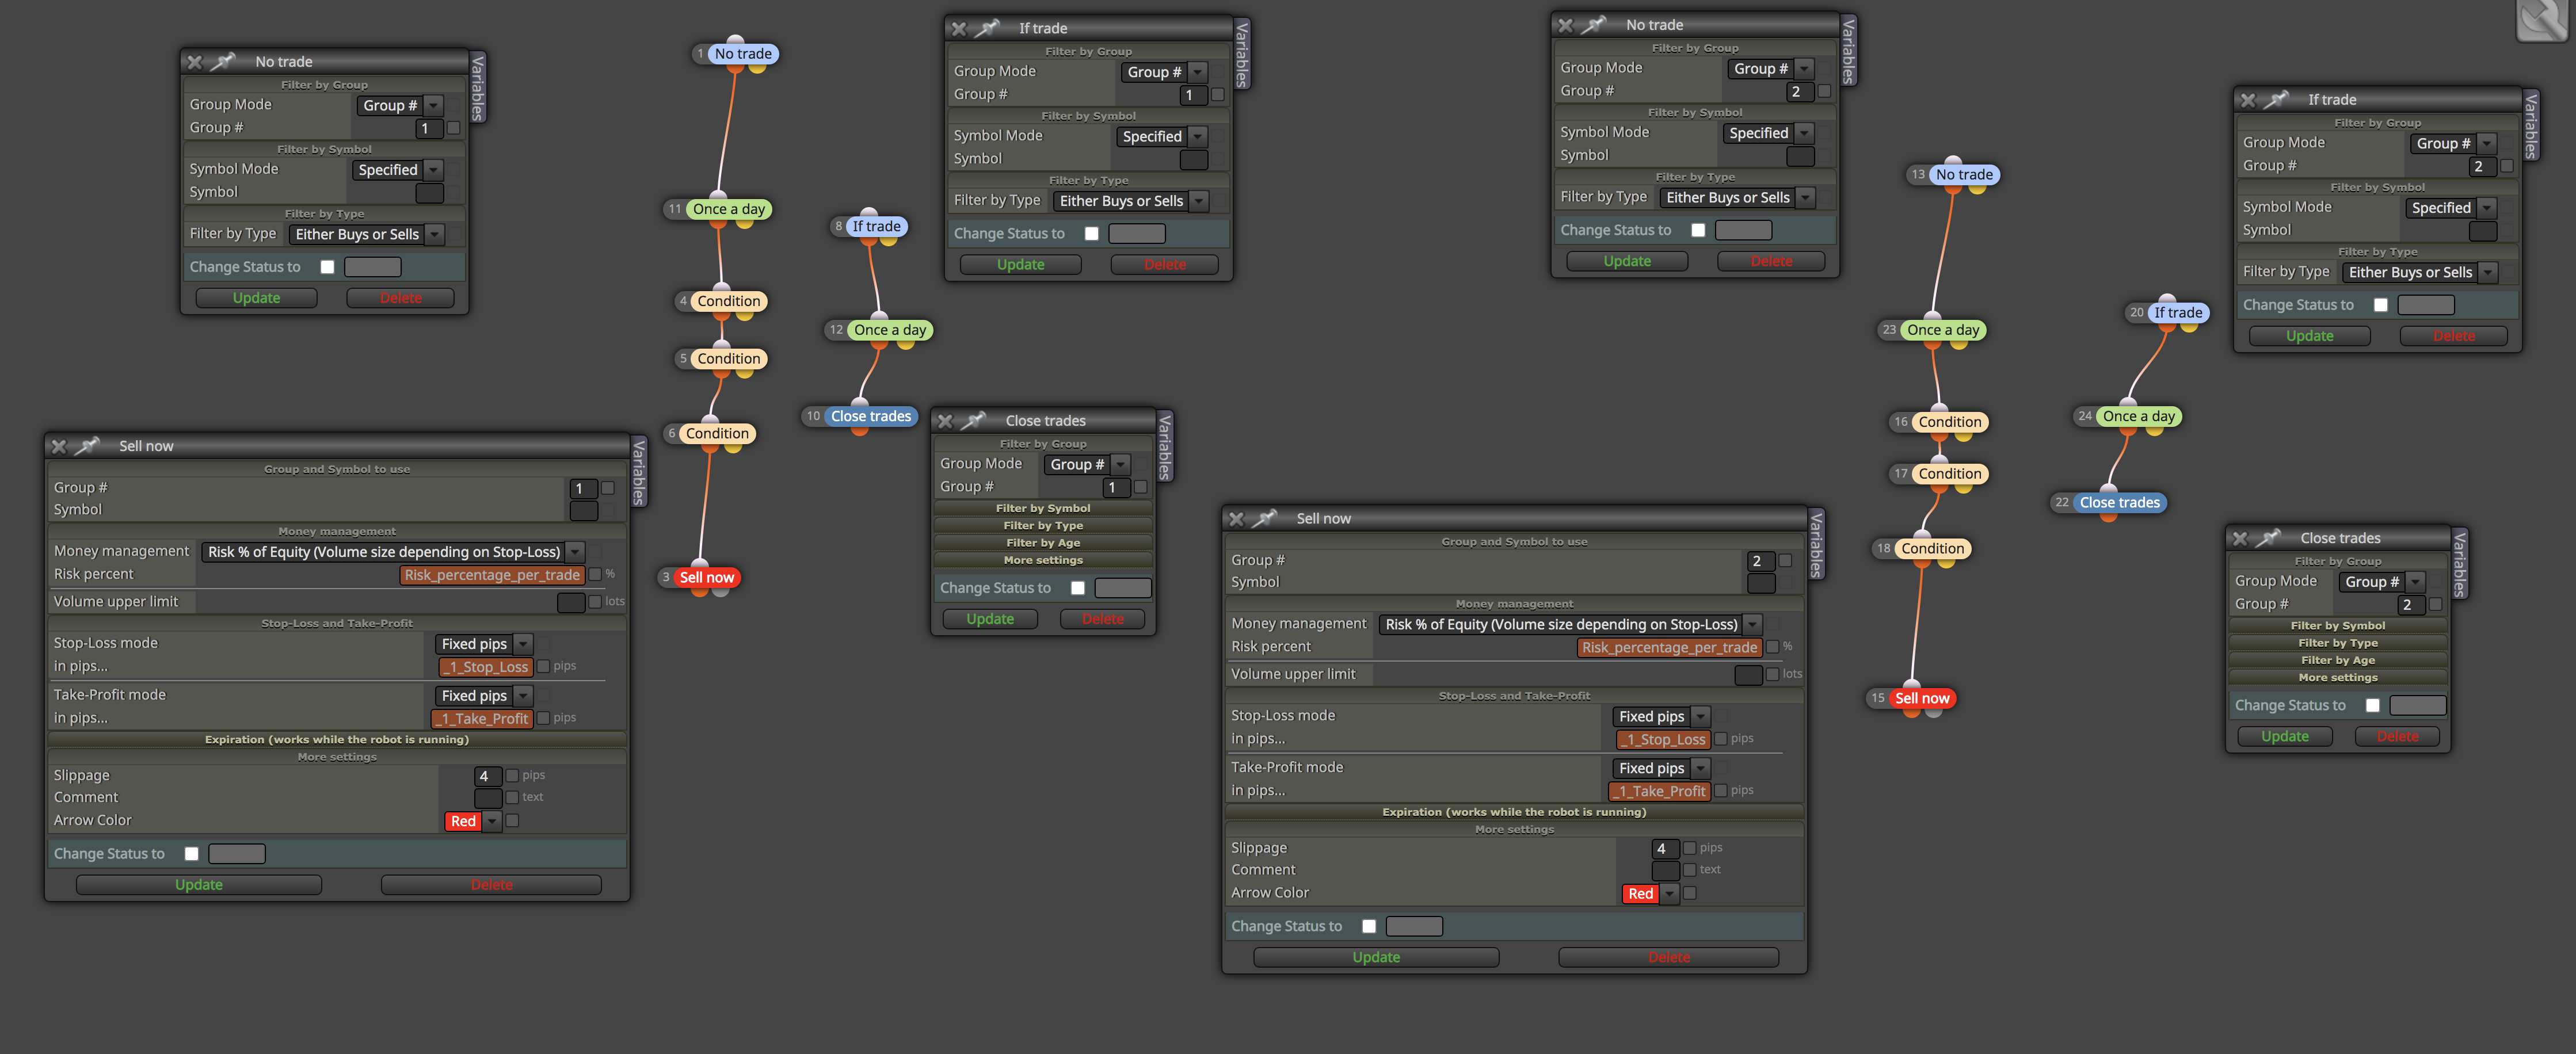The image size is (2576, 1054).
Task: Open Take-Profit mode dropdown in left Sell now panel
Action: [483, 697]
